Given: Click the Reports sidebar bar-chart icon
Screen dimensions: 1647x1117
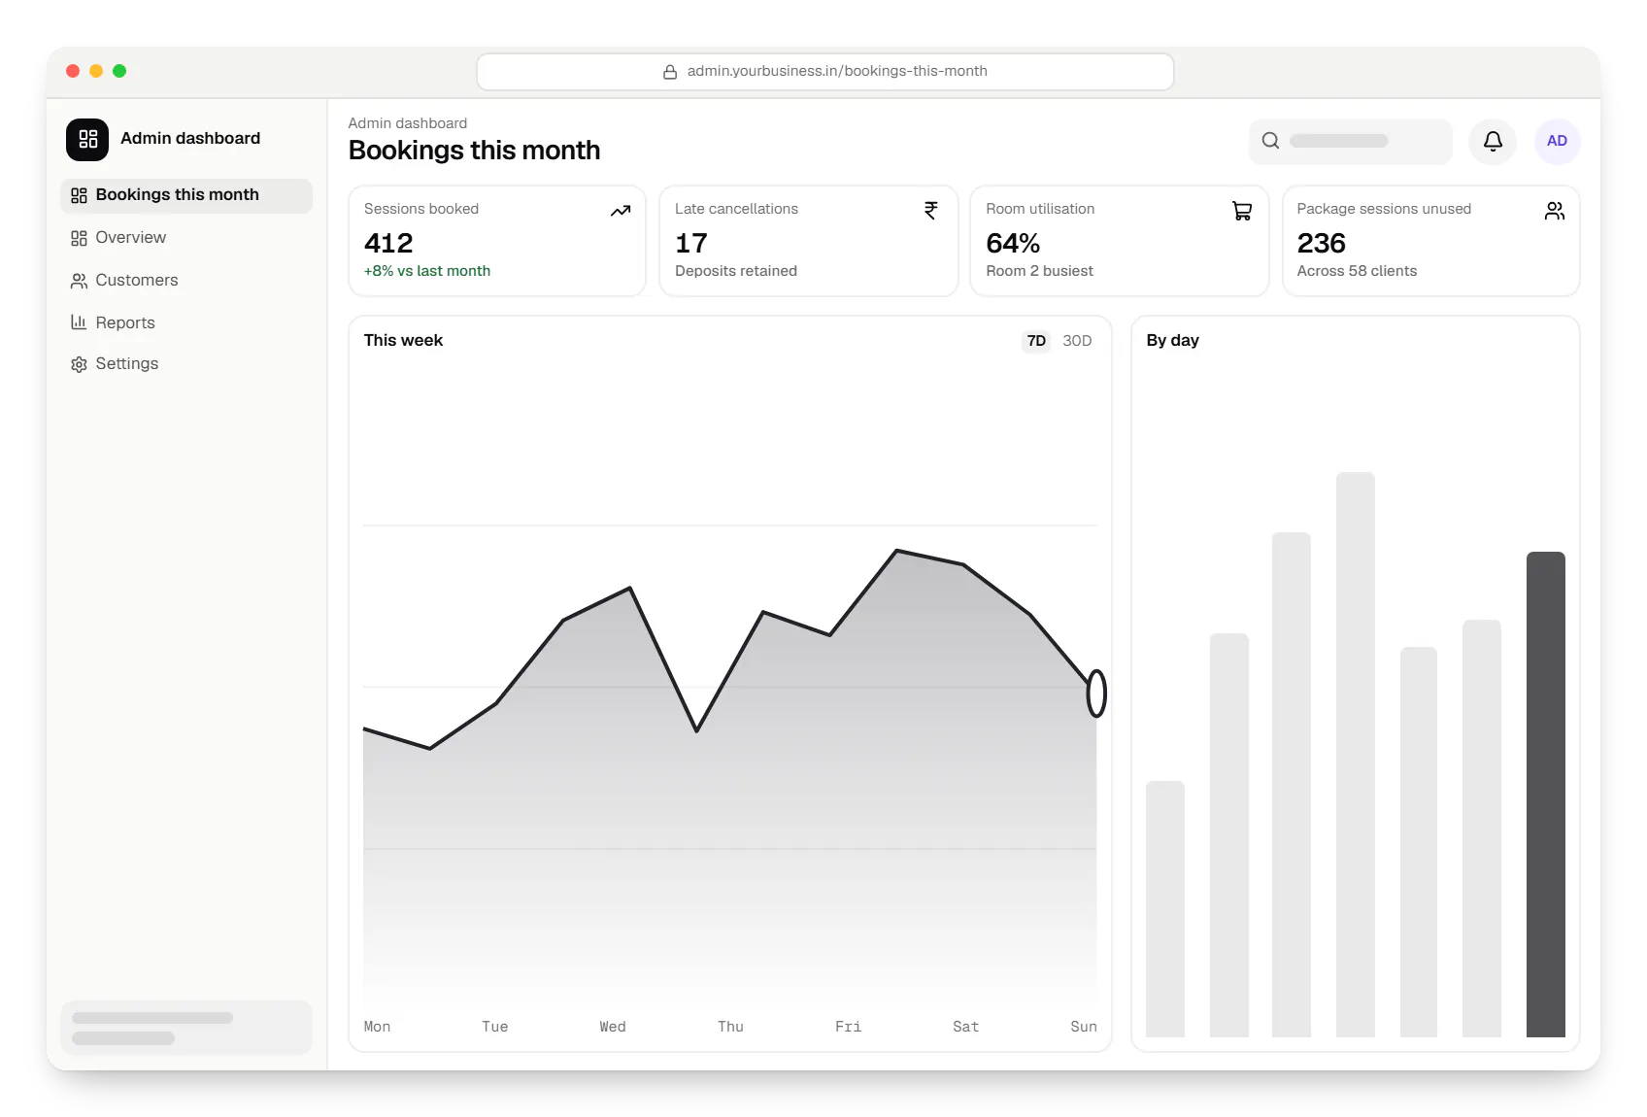Looking at the screenshot, I should [x=79, y=322].
